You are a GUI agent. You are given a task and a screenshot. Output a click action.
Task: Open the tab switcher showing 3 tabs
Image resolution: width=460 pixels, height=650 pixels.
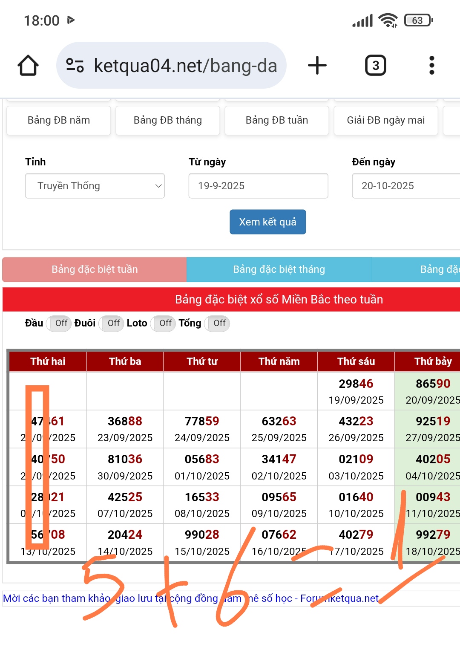[x=375, y=66]
